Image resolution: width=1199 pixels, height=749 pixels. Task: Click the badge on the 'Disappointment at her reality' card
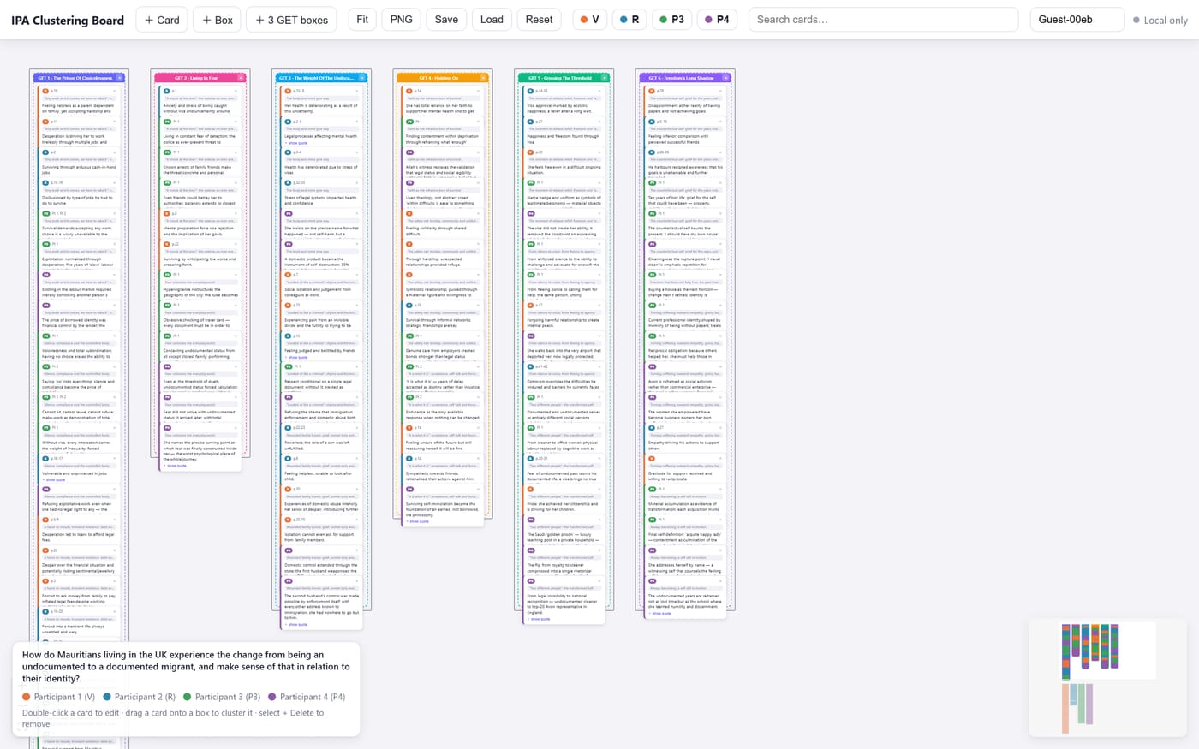(652, 91)
